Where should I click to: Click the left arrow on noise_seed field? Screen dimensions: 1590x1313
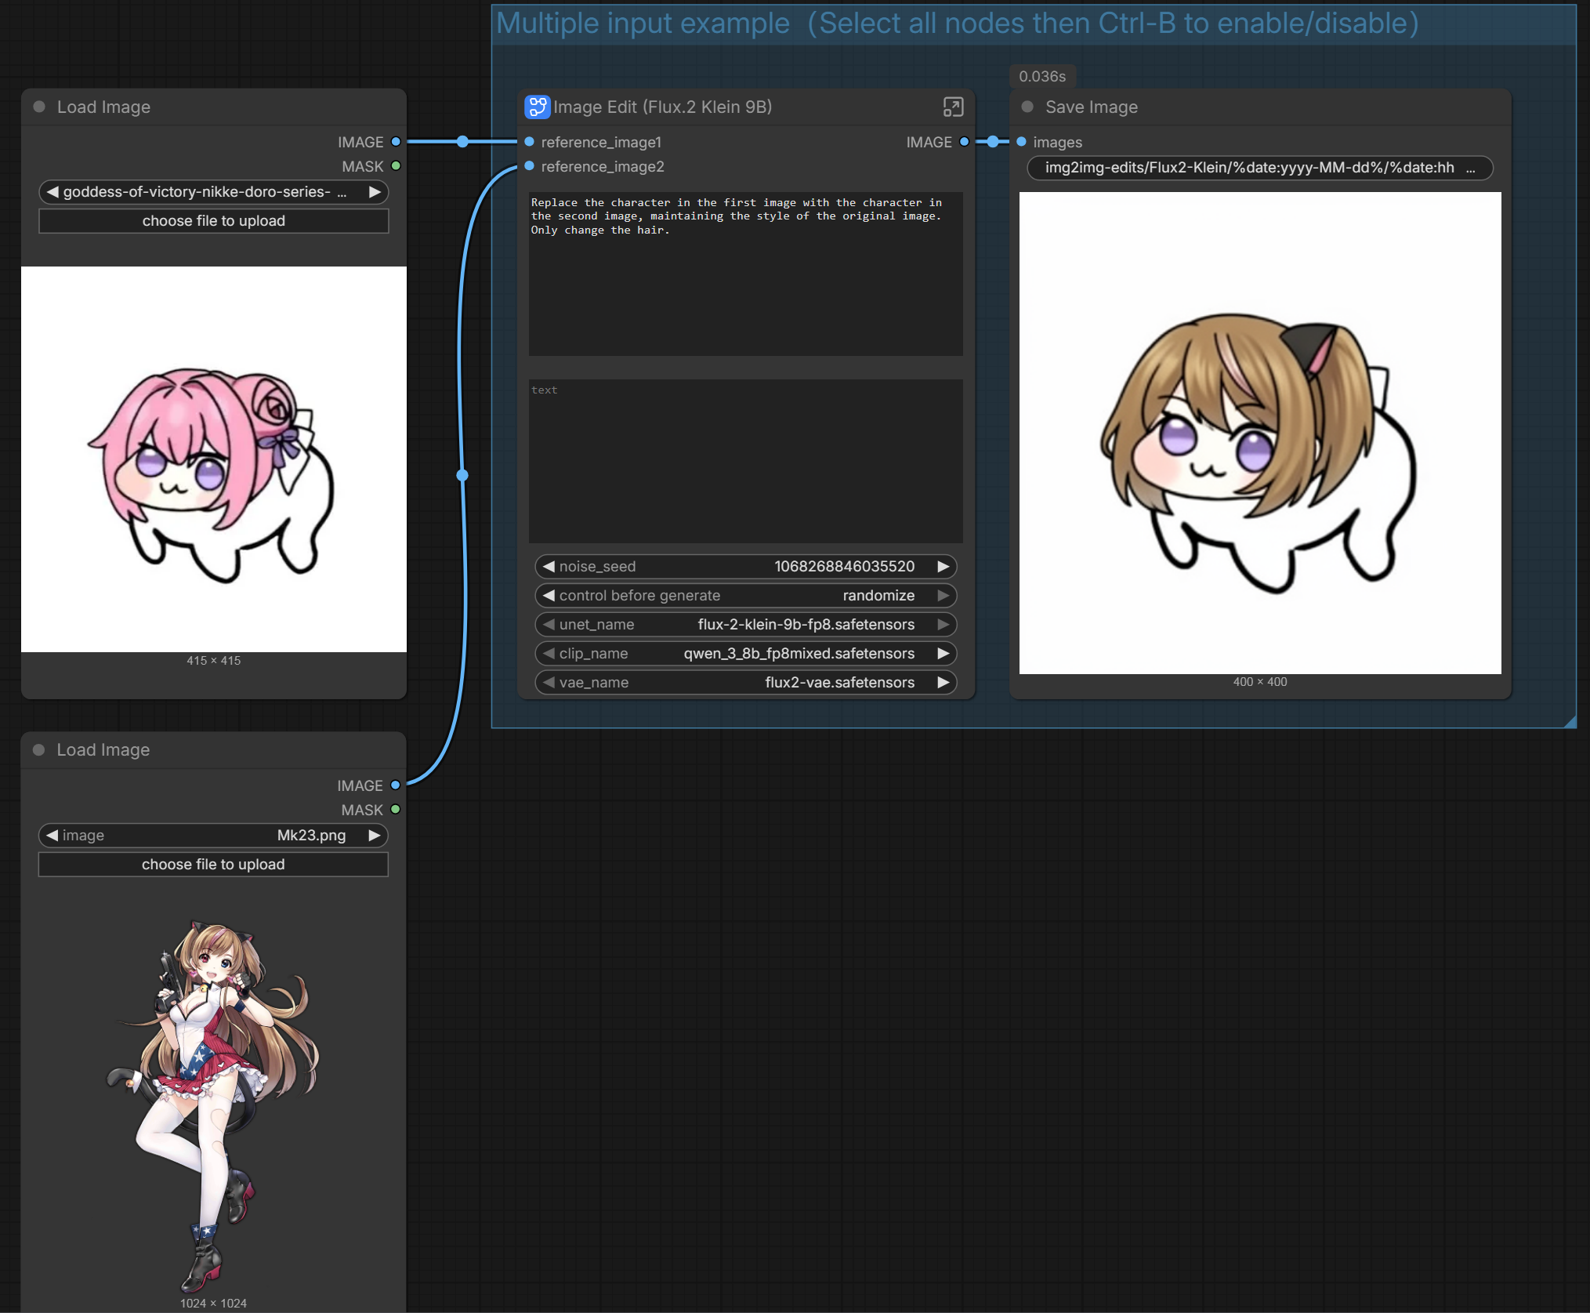pos(549,566)
